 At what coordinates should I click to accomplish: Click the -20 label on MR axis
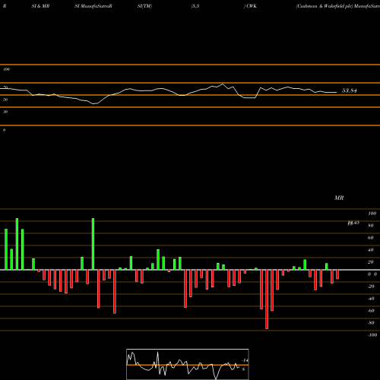pos(371,287)
